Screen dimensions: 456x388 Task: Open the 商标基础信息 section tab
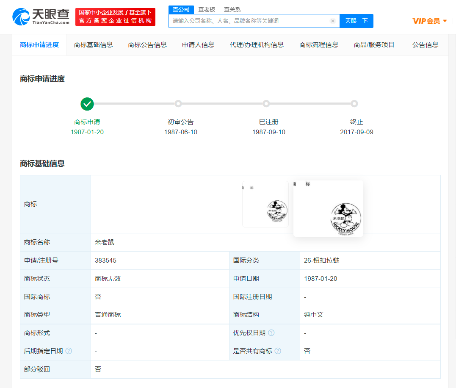(x=93, y=45)
